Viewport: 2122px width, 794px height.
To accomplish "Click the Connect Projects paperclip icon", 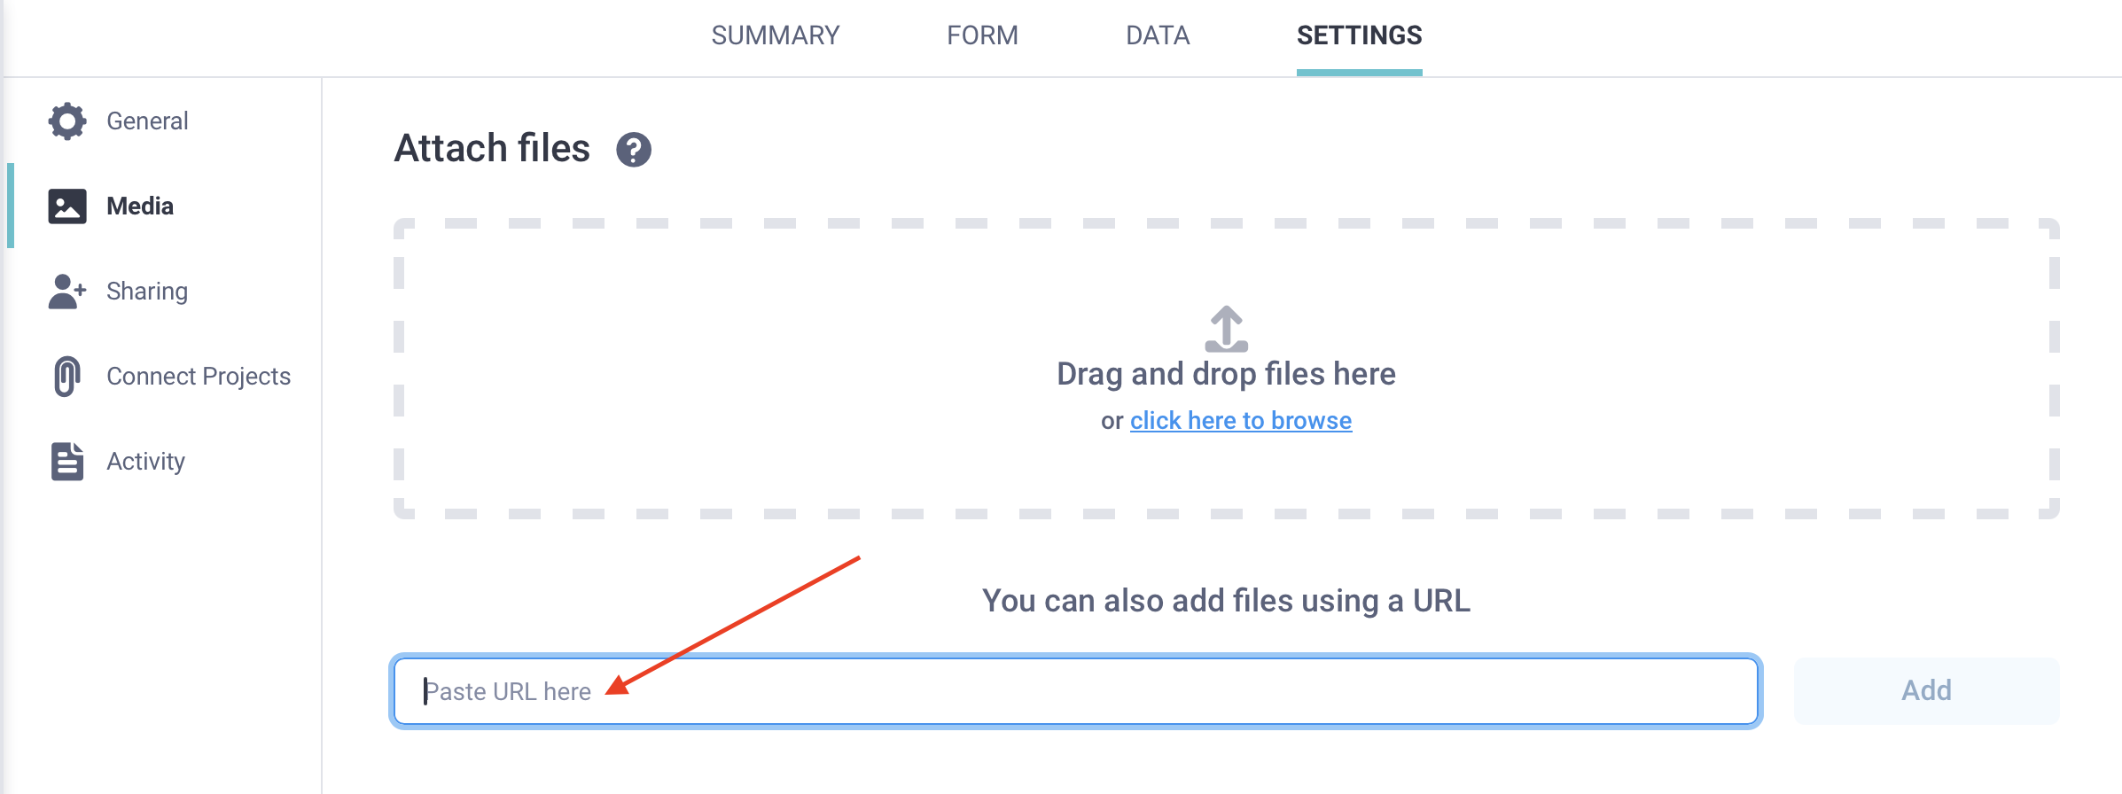I will point(67,377).
